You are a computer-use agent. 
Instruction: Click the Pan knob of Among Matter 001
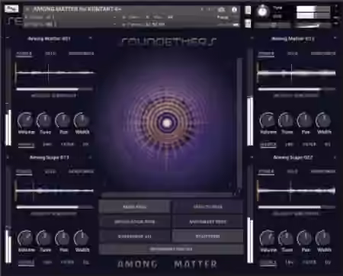pos(63,120)
